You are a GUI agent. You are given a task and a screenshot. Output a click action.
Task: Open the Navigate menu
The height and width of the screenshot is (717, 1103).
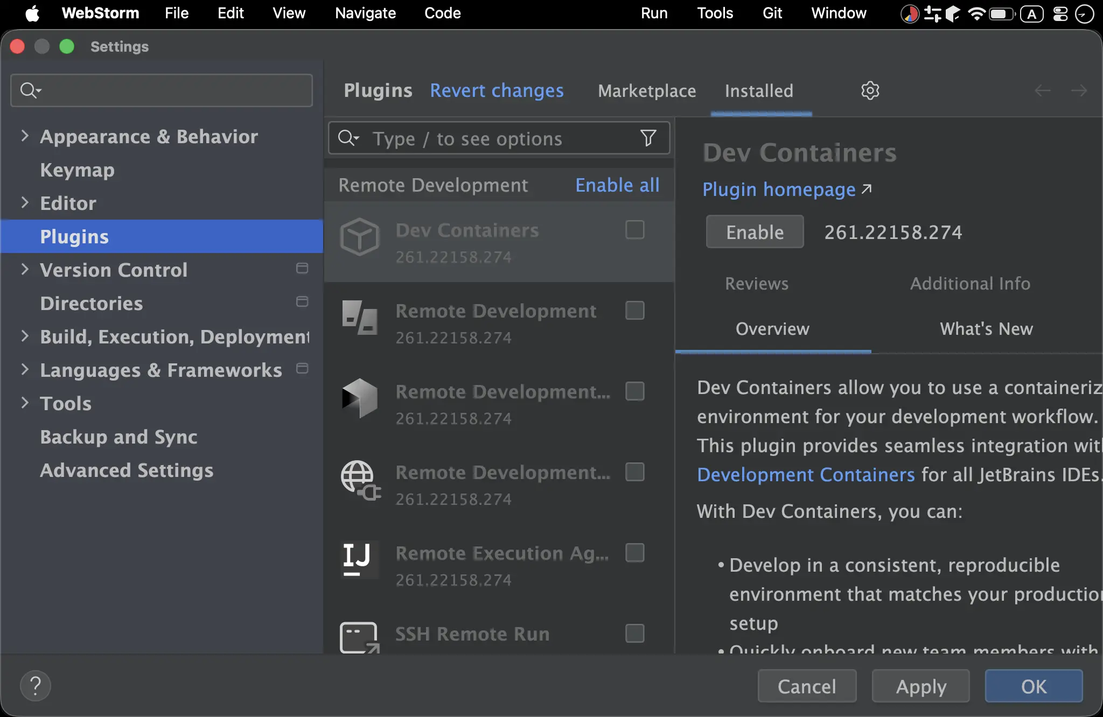click(x=365, y=13)
